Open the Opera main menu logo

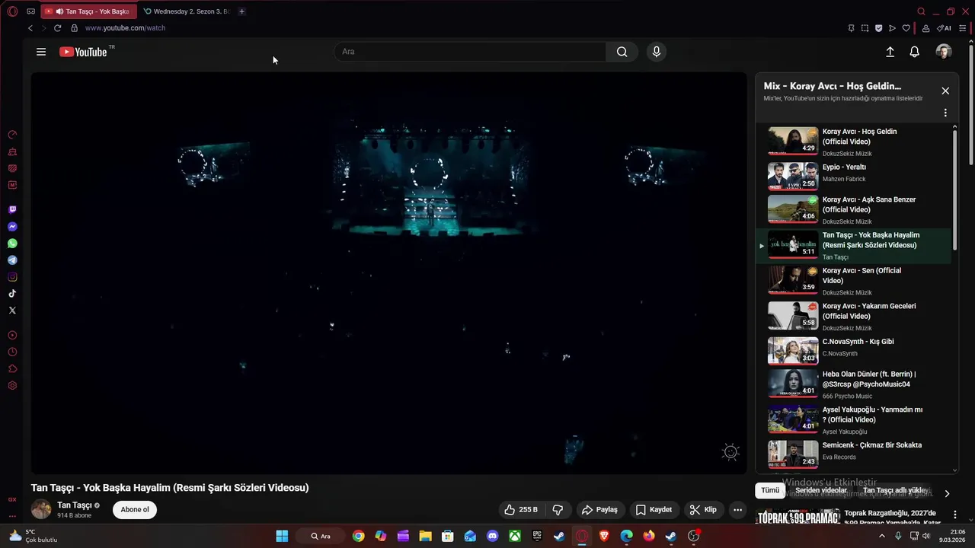(12, 11)
